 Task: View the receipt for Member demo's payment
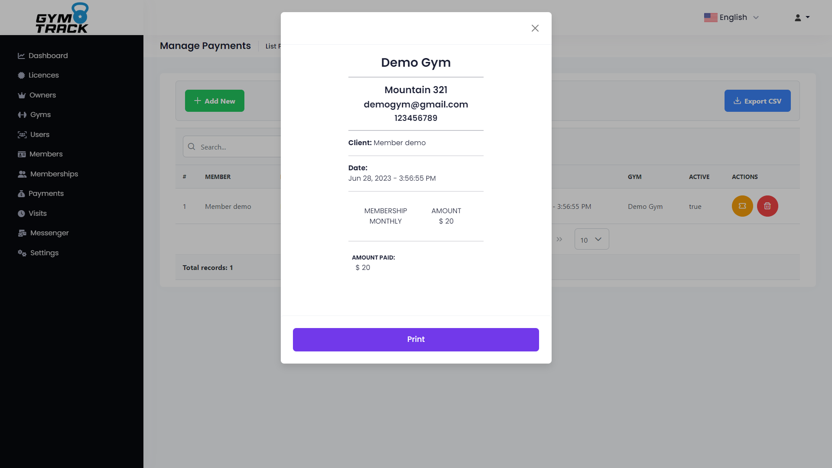(742, 206)
